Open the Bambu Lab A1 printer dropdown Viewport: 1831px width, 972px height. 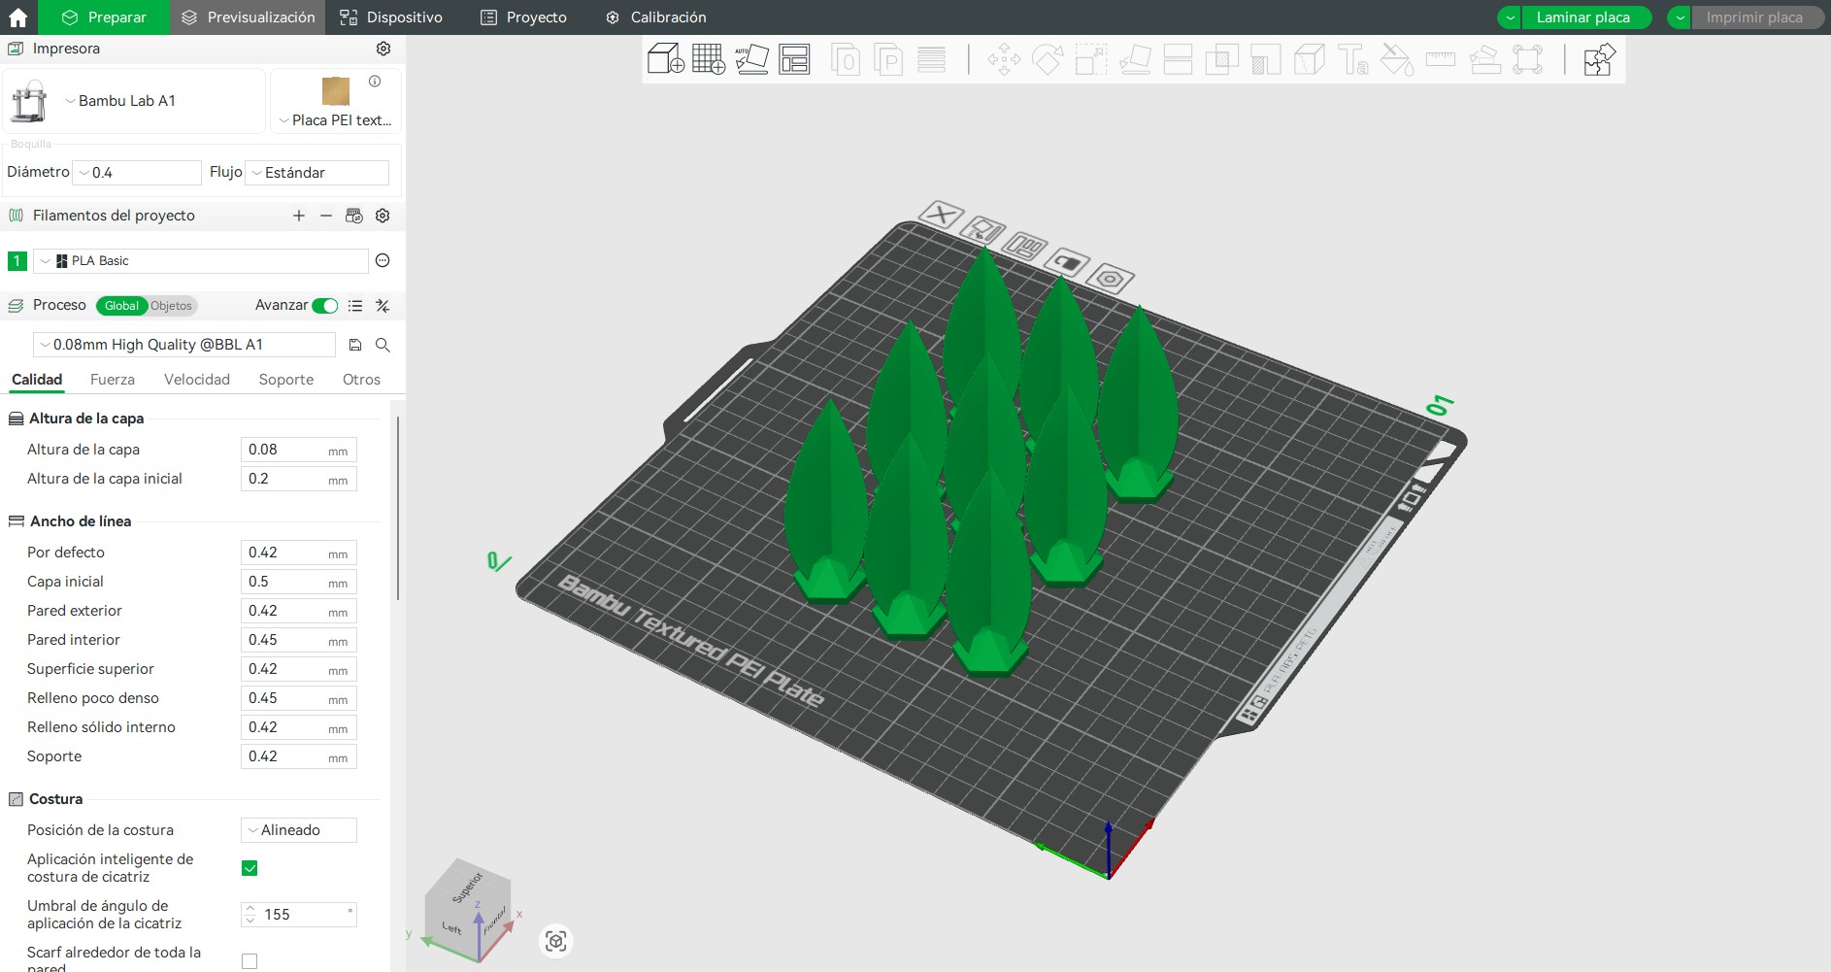[135, 101]
